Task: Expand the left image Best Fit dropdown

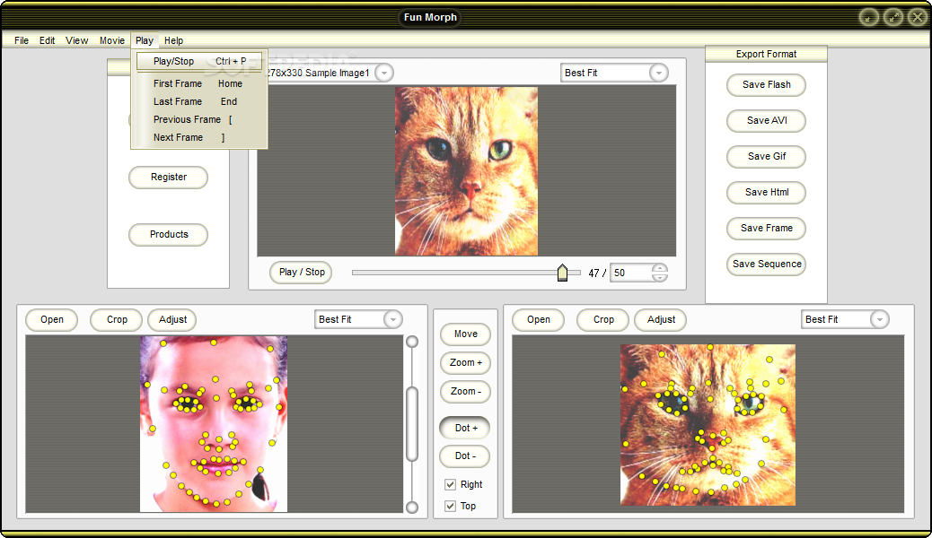Action: 393,319
